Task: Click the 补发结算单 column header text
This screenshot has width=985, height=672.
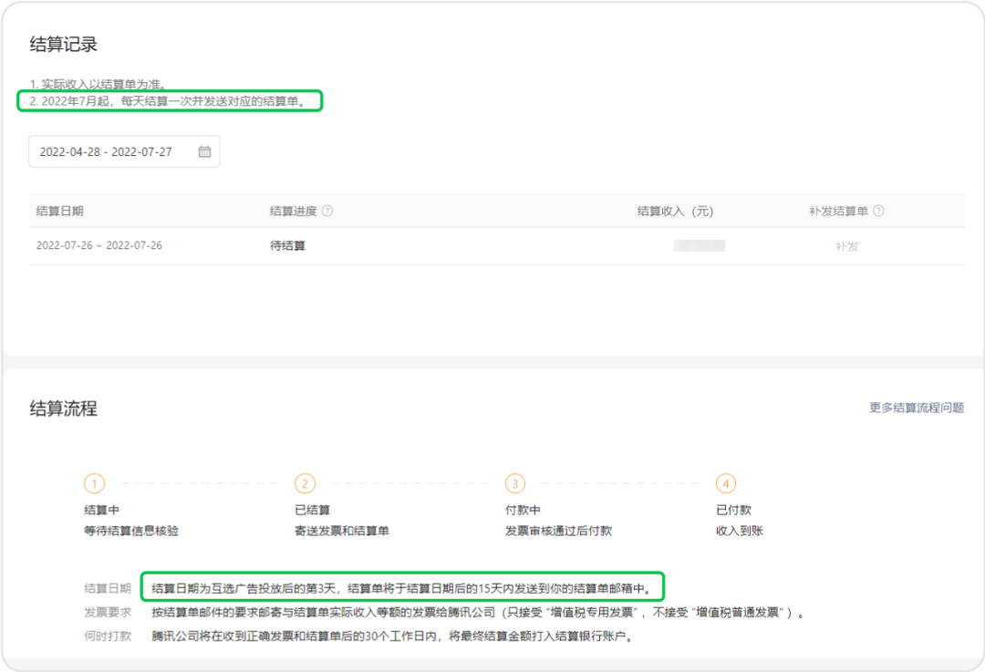Action: click(x=839, y=211)
